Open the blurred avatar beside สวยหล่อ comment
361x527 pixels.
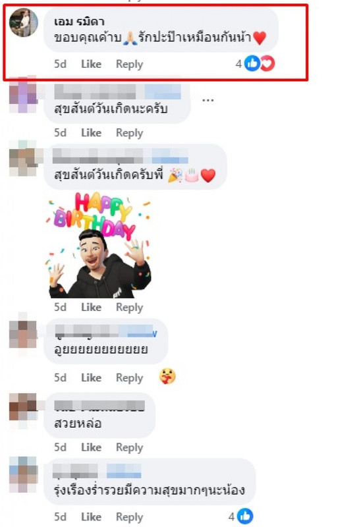point(23,407)
